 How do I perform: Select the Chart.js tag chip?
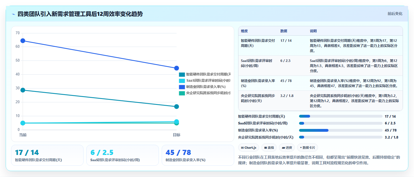tap(249, 148)
